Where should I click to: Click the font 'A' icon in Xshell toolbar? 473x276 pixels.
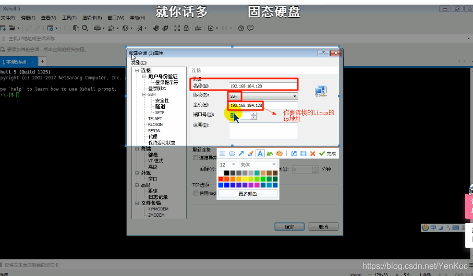click(x=139, y=28)
